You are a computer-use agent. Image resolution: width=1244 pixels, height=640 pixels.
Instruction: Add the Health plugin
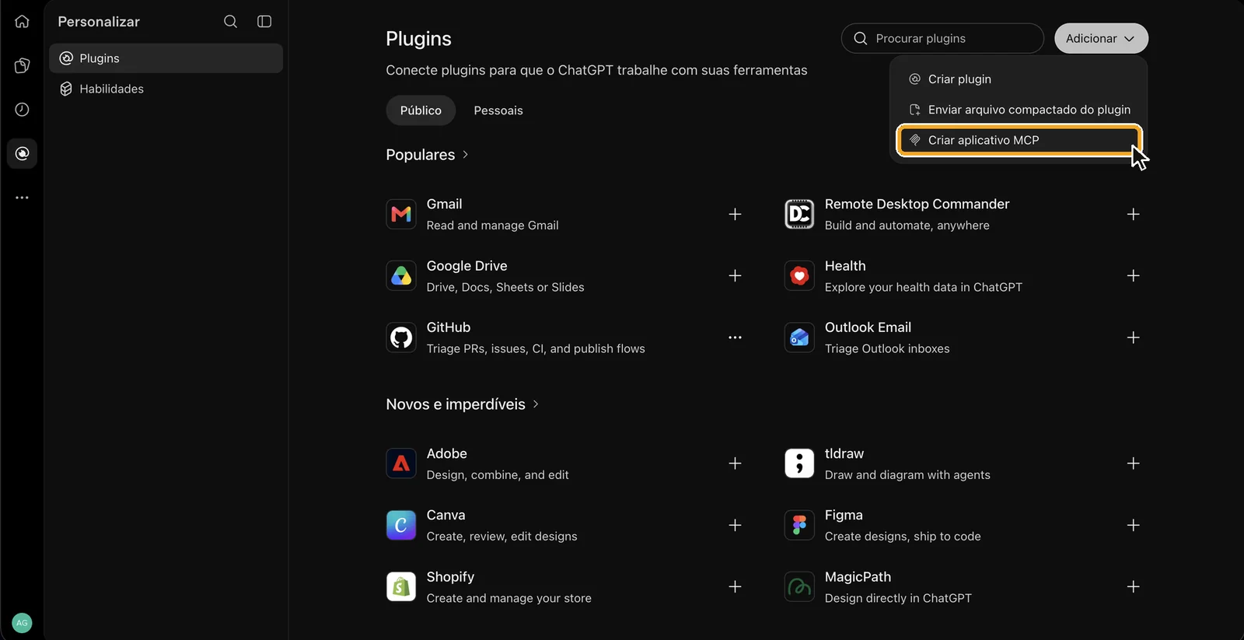[x=1133, y=275]
